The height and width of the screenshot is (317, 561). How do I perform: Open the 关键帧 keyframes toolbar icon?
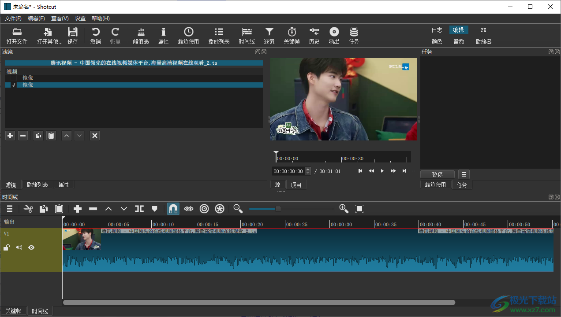292,36
